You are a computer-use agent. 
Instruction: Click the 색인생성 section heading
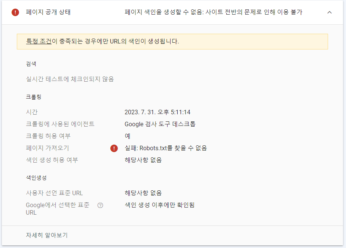(x=36, y=178)
